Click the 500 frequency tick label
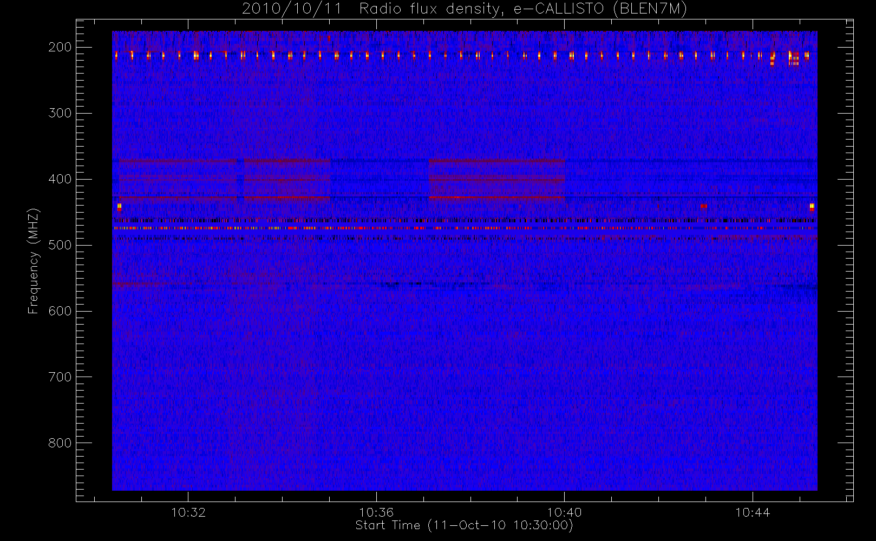Viewport: 876px width, 541px height. coord(60,245)
